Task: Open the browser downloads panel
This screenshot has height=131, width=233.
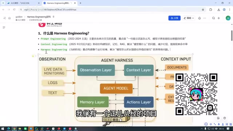Action: 218,10
